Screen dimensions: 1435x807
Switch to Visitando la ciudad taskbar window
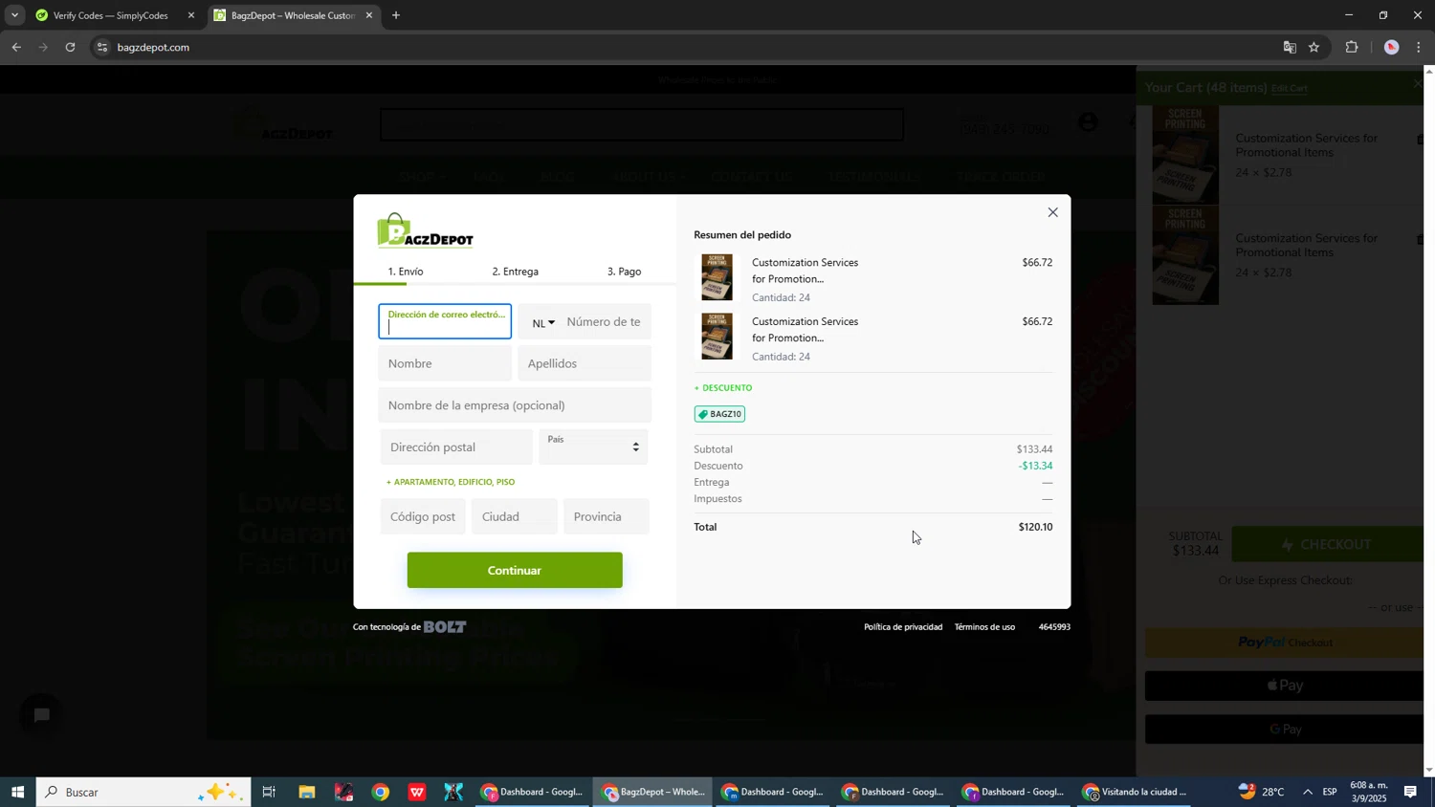(x=1135, y=792)
